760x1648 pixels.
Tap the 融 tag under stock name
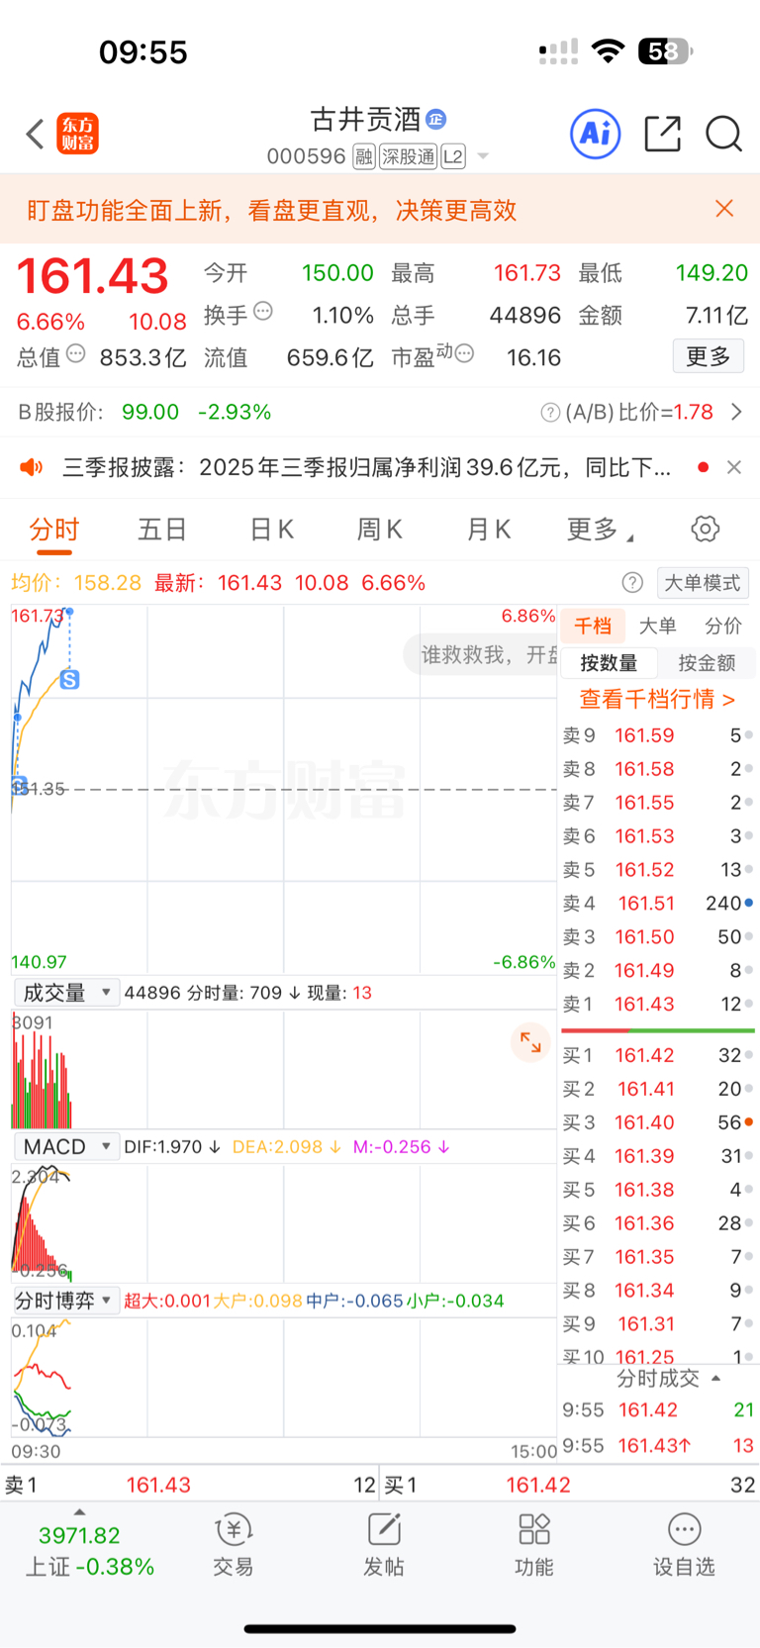click(x=363, y=156)
